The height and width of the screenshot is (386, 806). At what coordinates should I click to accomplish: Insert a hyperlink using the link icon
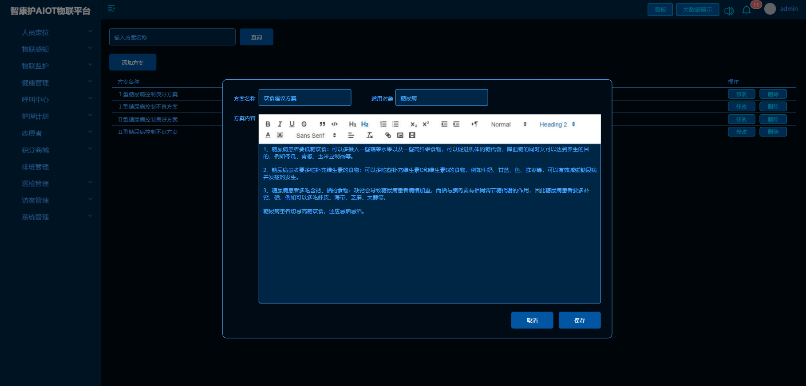click(x=388, y=135)
